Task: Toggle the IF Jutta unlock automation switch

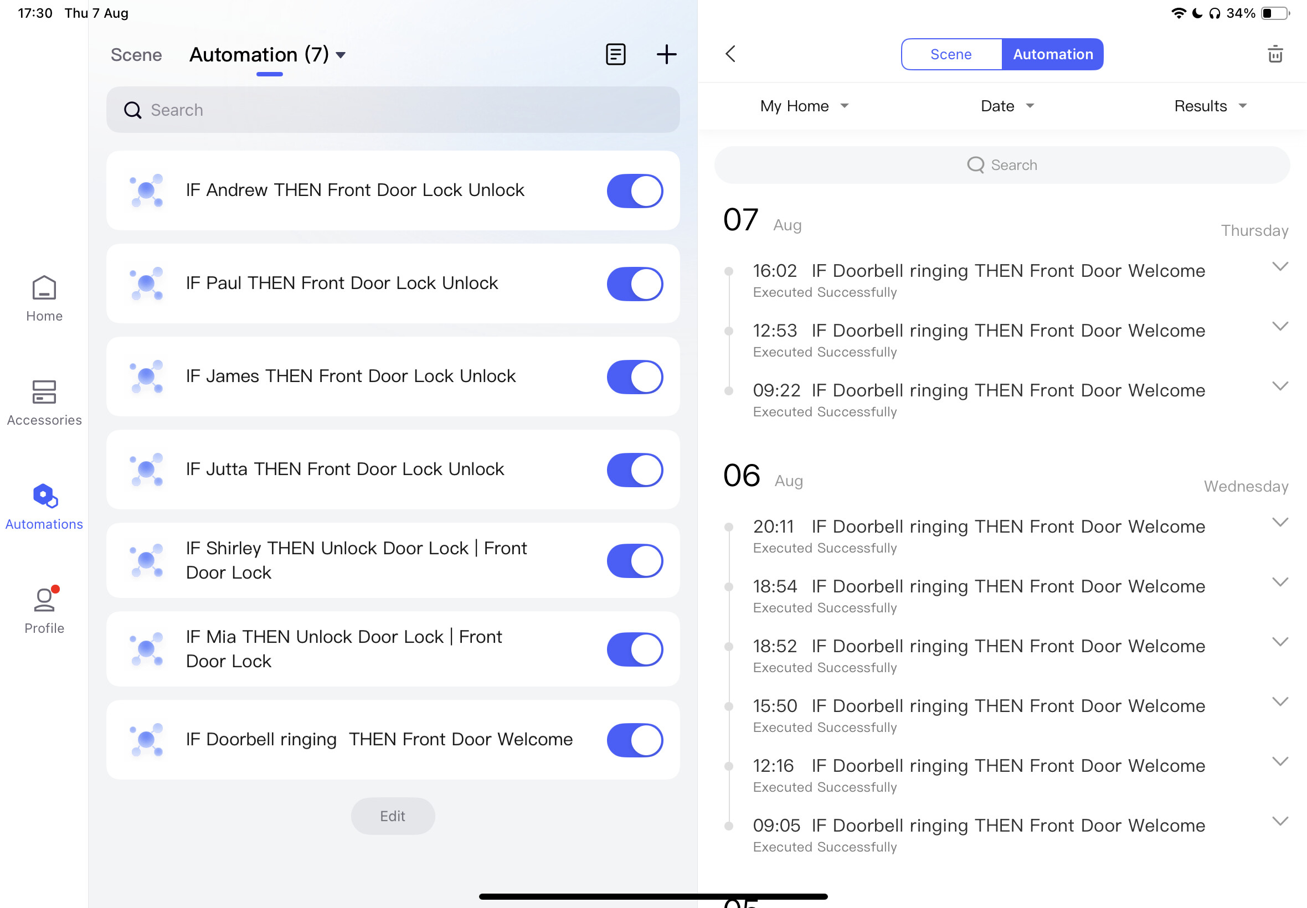Action: click(x=635, y=470)
